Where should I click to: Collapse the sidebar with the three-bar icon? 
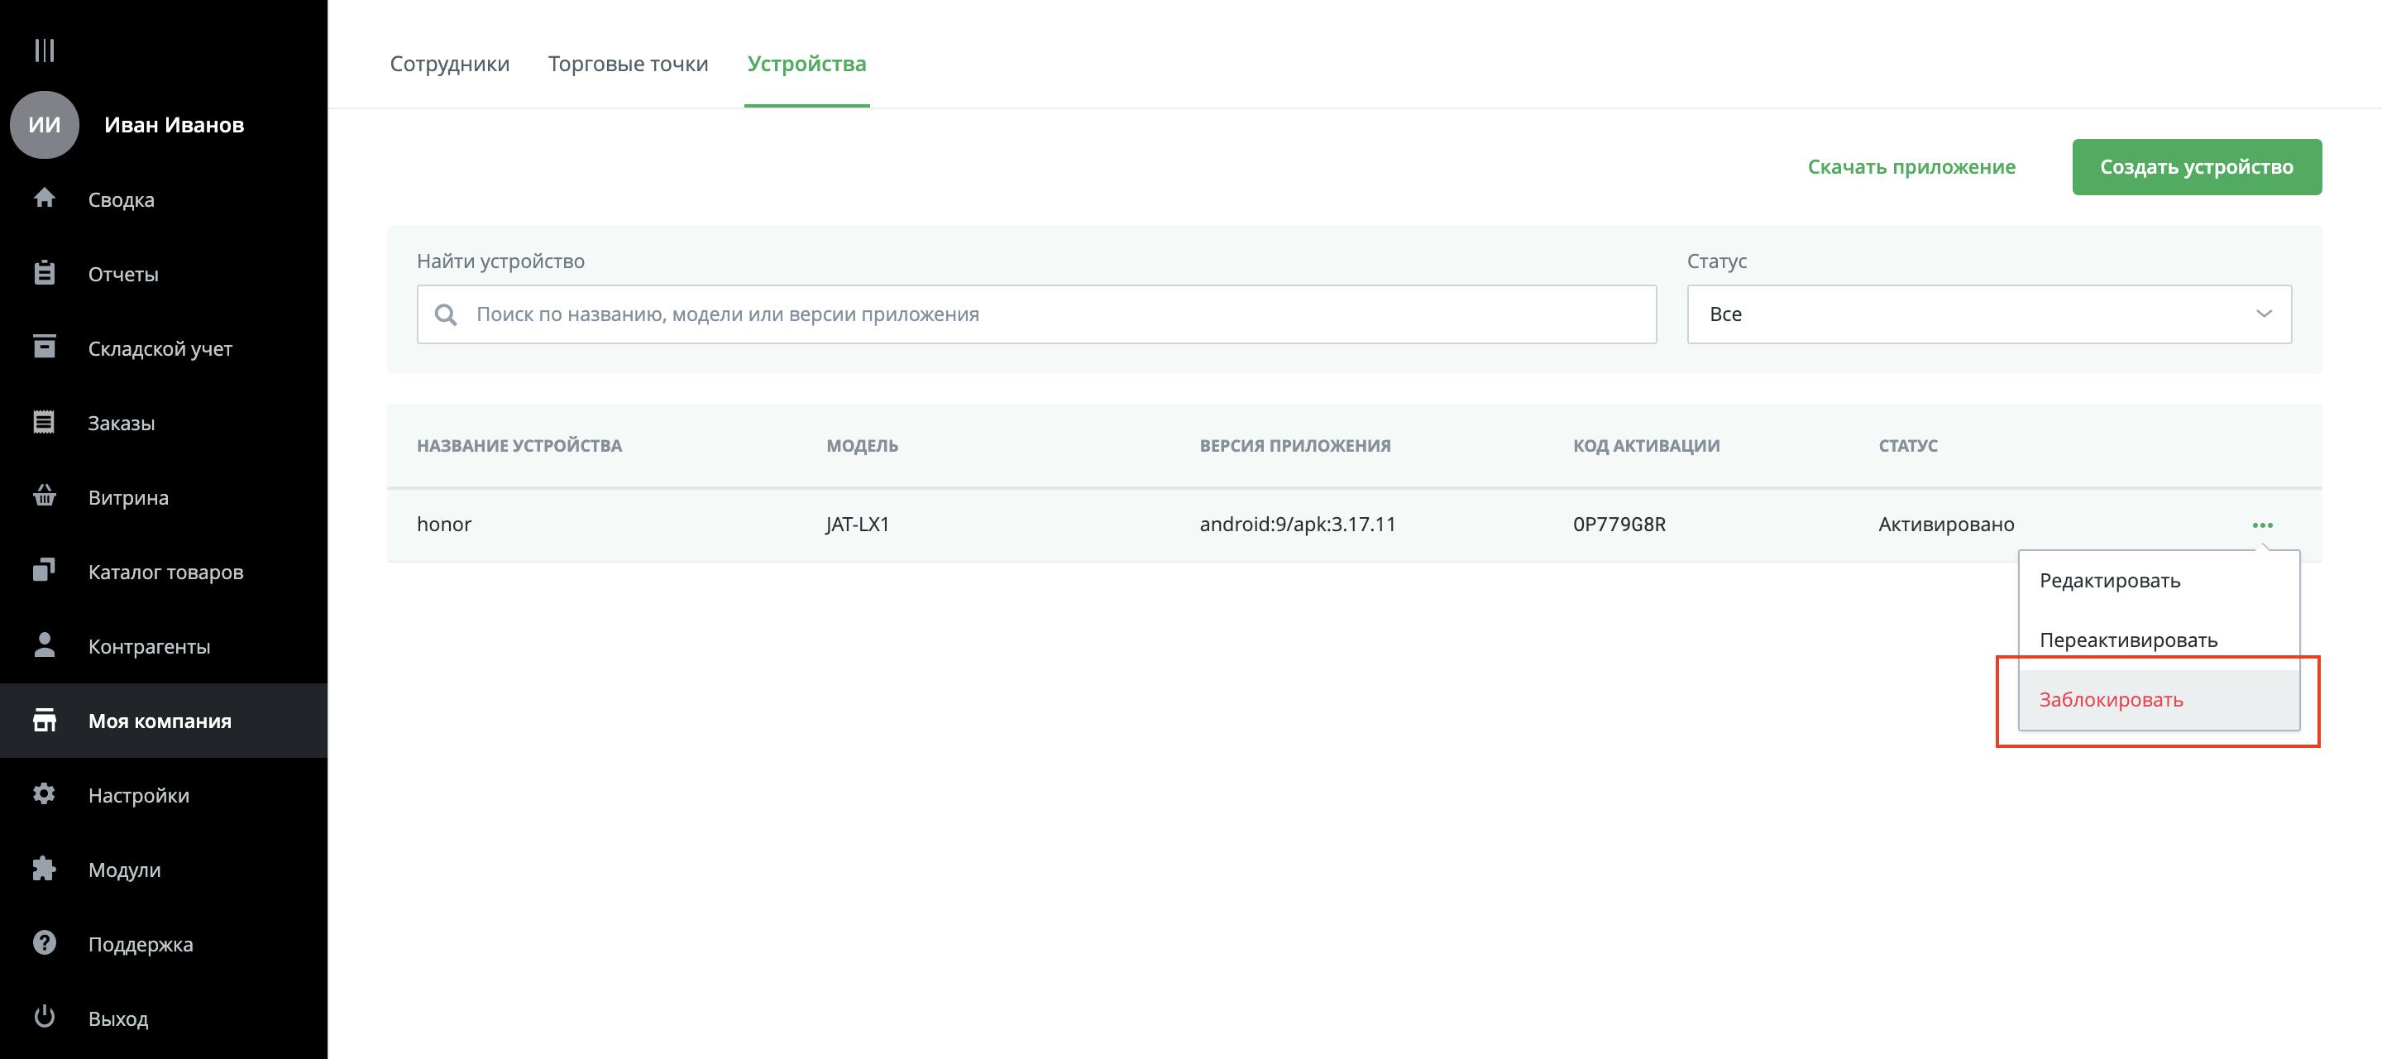[x=45, y=50]
